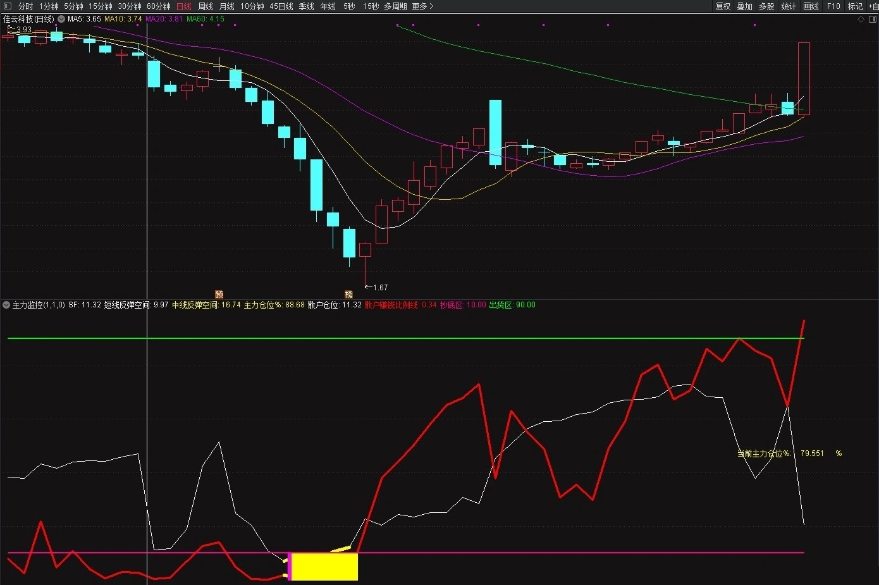Screen dimensions: 879x585
Task: Click the SF: 11.32 indicator value
Action: [85, 305]
